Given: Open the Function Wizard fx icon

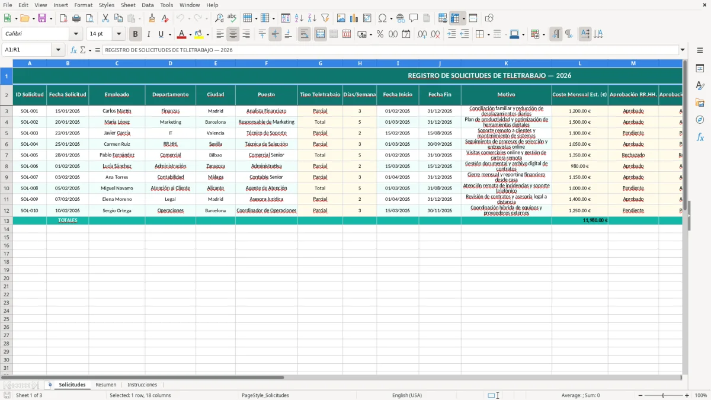Looking at the screenshot, I should (x=73, y=50).
